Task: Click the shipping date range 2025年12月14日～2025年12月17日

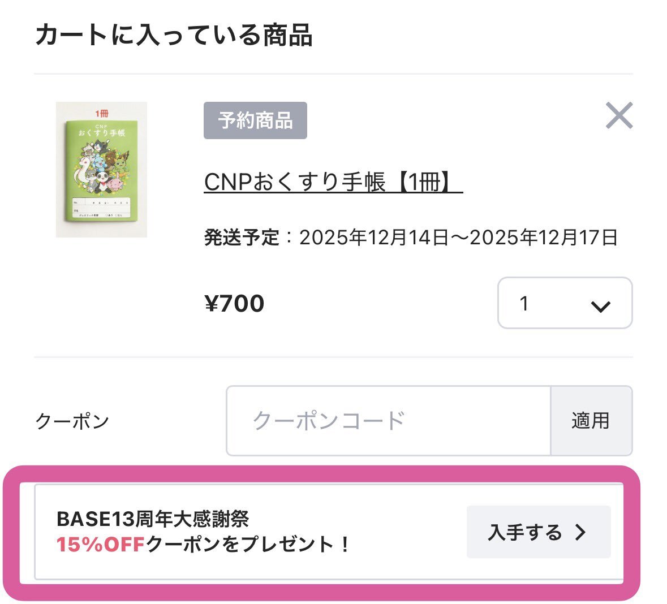Action: point(458,238)
